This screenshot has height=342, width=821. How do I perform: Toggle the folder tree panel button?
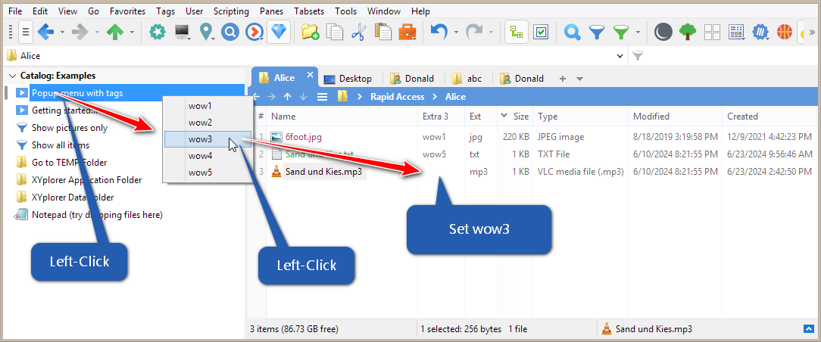[x=517, y=33]
